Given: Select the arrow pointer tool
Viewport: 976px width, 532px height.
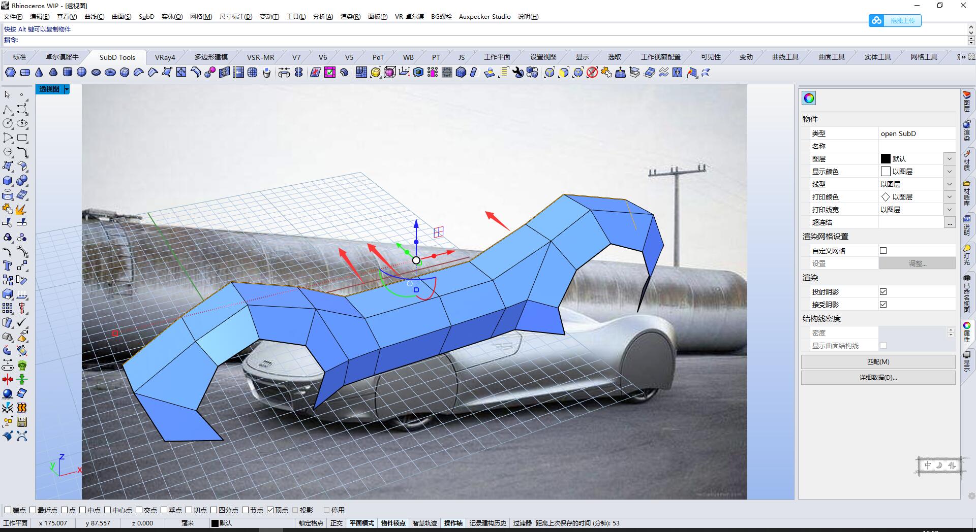Looking at the screenshot, I should coord(8,95).
